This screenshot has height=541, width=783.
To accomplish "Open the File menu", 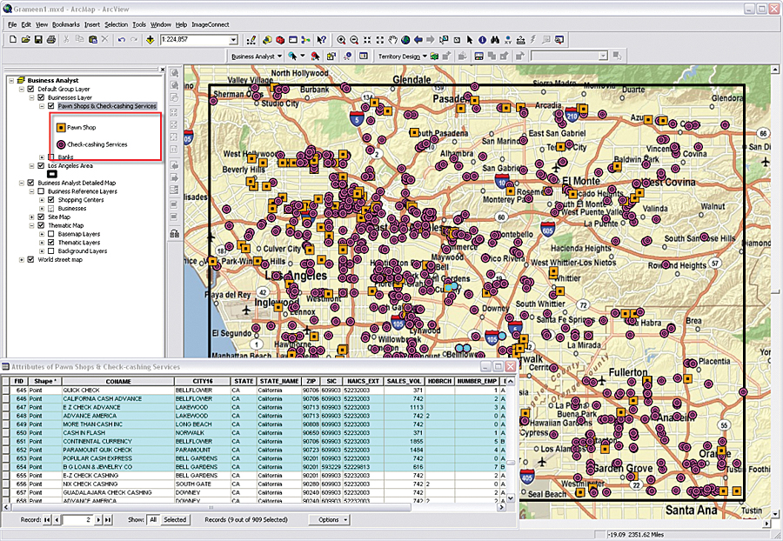I will pyautogui.click(x=12, y=24).
